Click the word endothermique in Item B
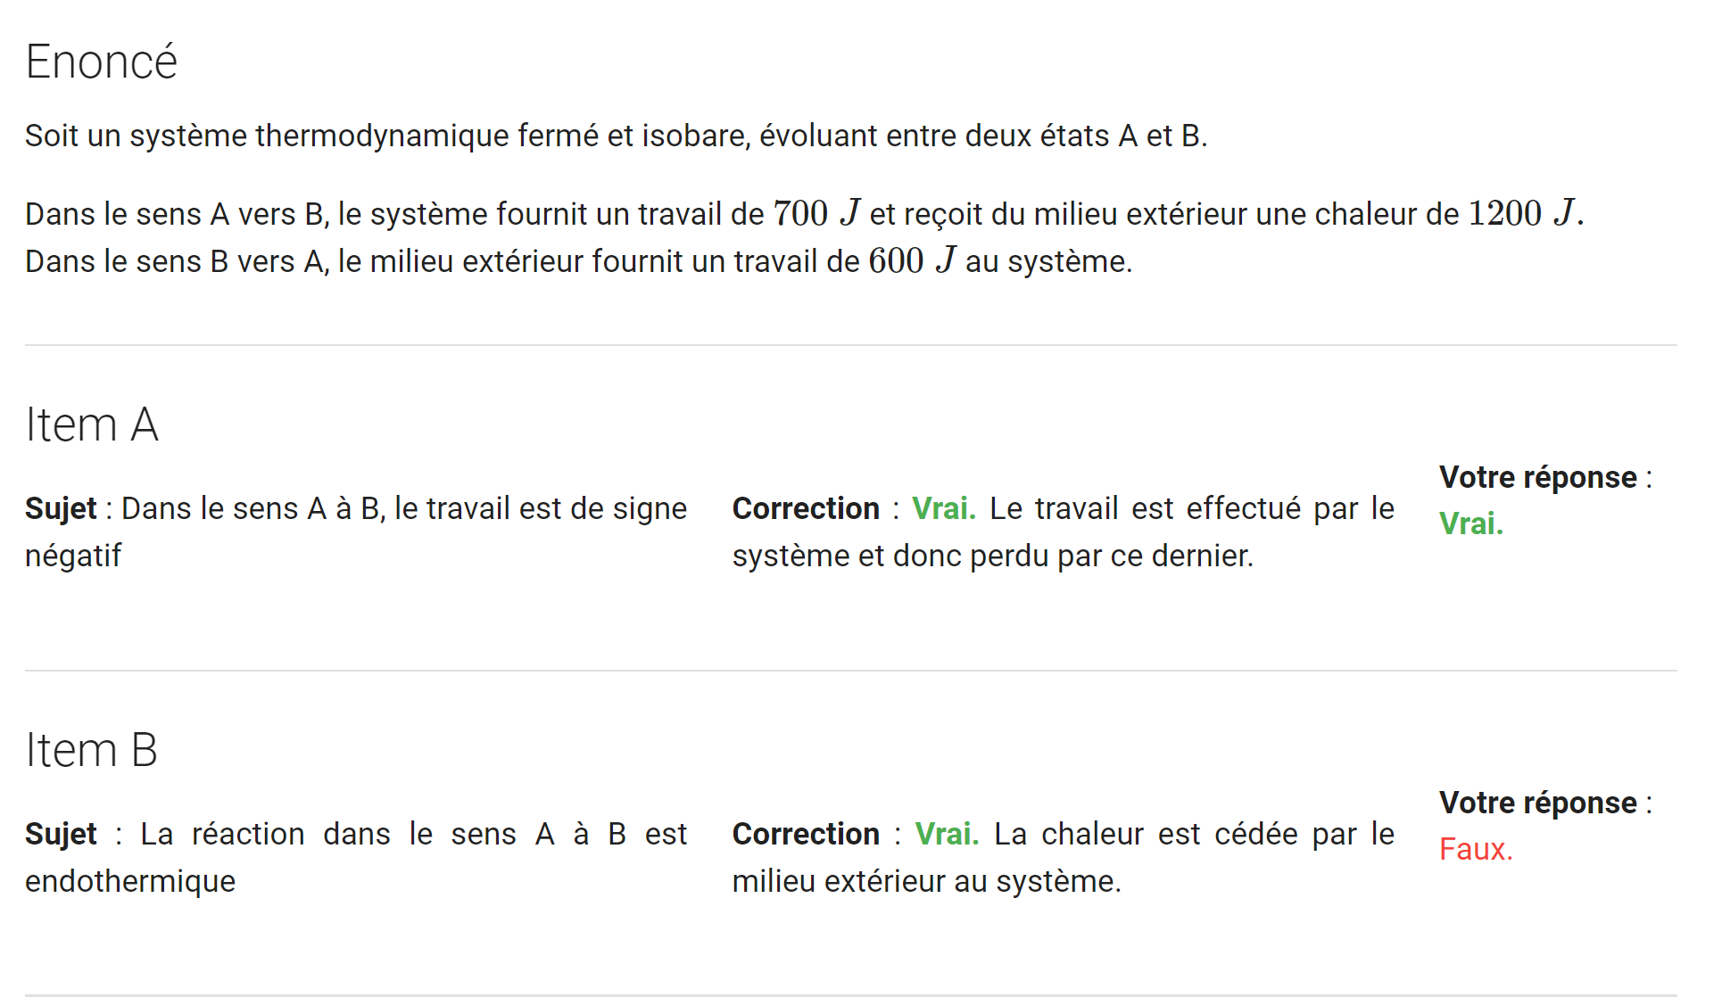This screenshot has height=997, width=1714. click(130, 881)
